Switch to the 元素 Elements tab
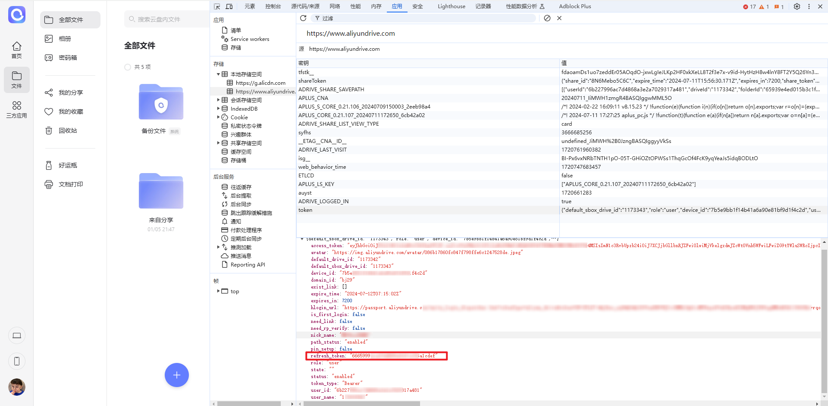The width and height of the screenshot is (828, 406). [250, 6]
